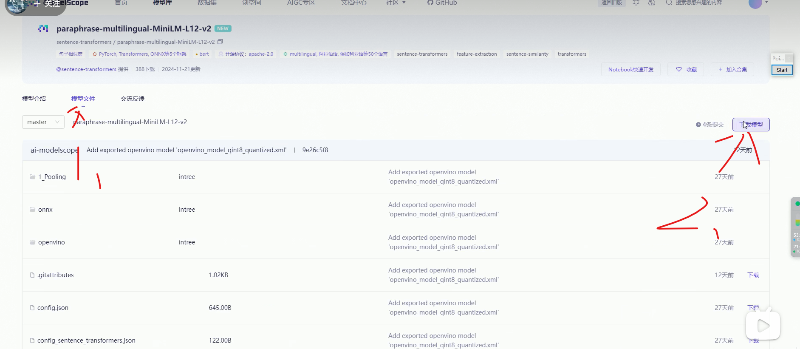The image size is (800, 349).
Task: Click the NEW badge beside the model title
Action: coord(223,28)
